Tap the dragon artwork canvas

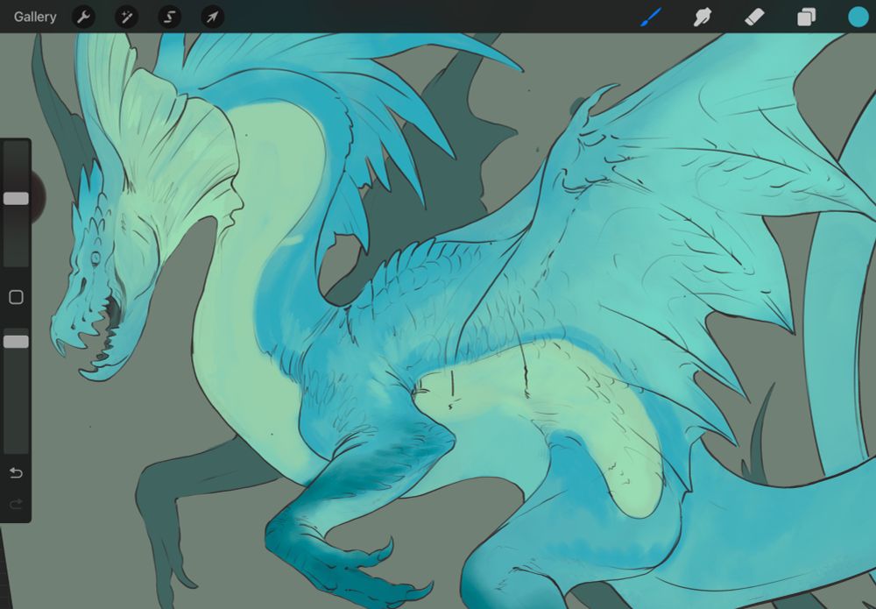pos(438,351)
